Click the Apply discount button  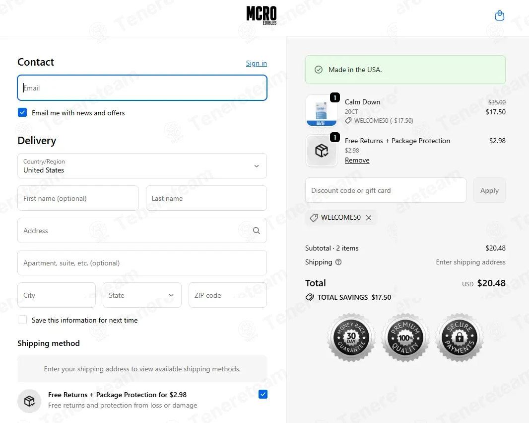(489, 190)
